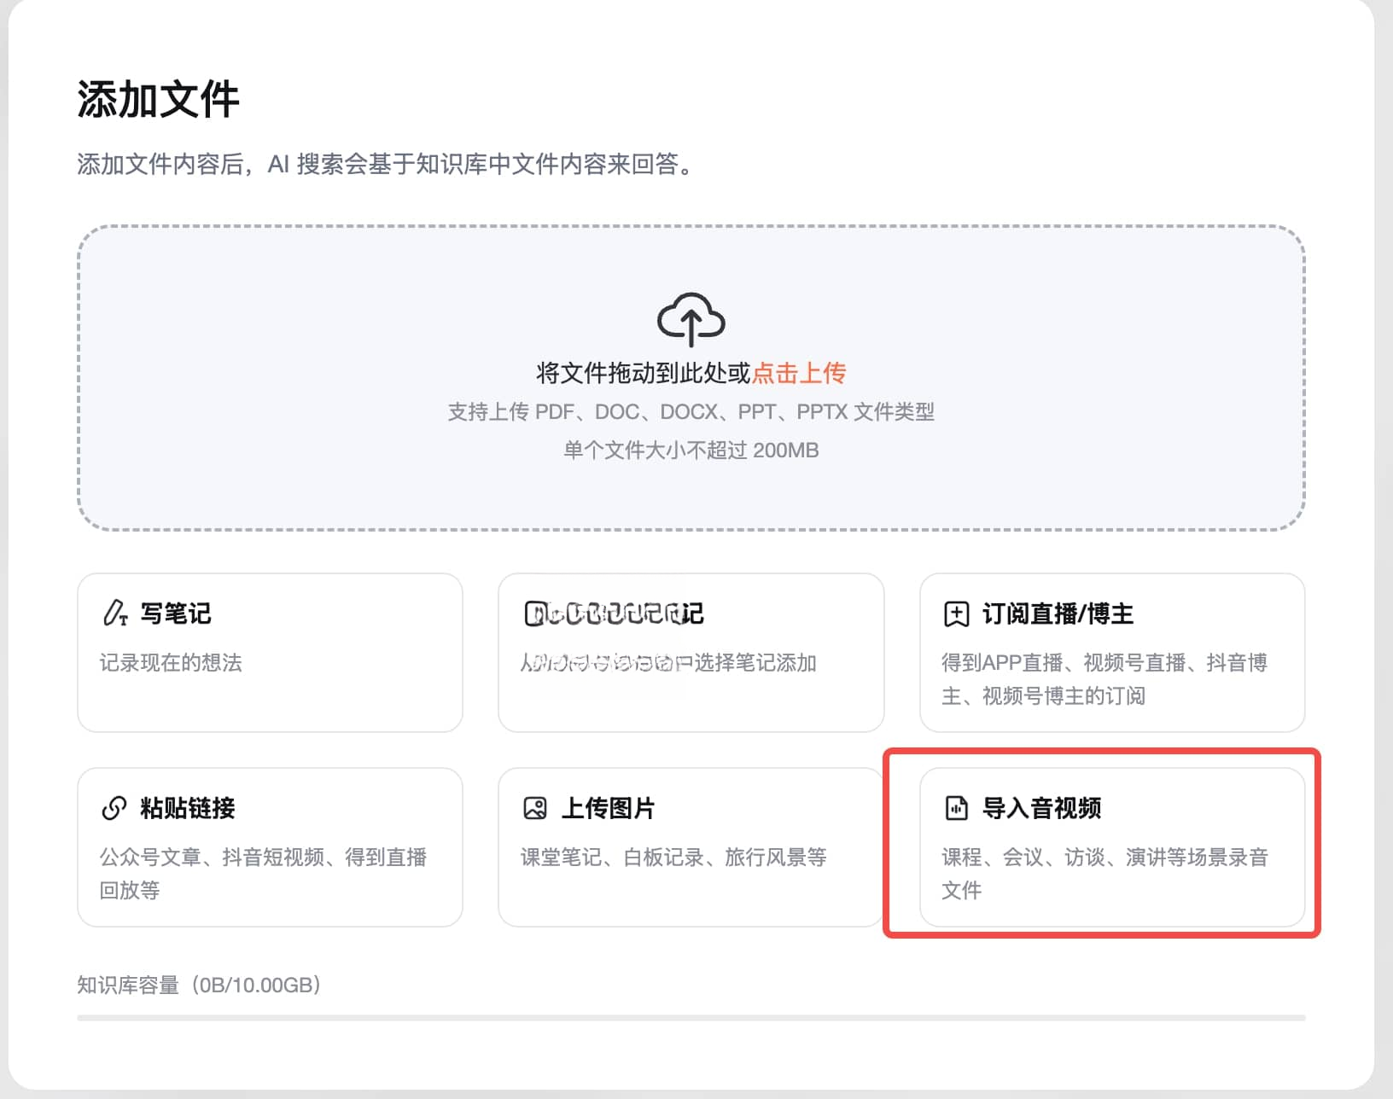
Task: Click the 知识库容量 (0B/10.00GB) text
Action: [199, 985]
